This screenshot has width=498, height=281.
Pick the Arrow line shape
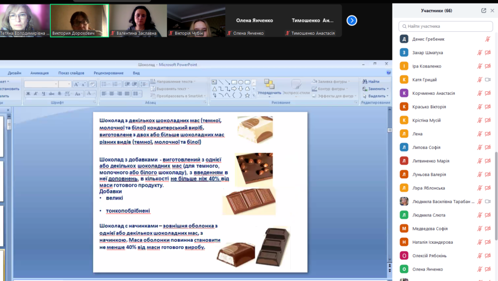click(228, 82)
